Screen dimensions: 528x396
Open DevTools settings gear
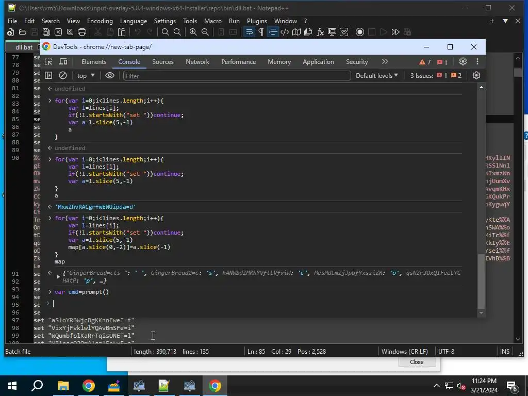coord(463,62)
